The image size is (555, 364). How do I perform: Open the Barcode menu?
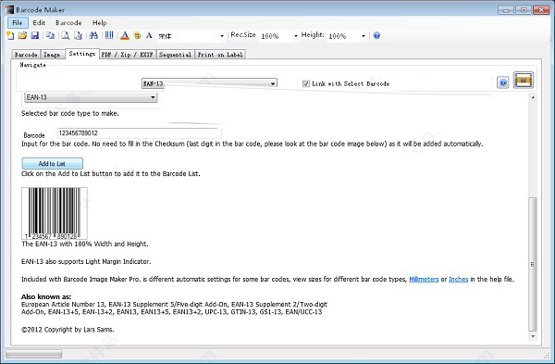pos(68,22)
